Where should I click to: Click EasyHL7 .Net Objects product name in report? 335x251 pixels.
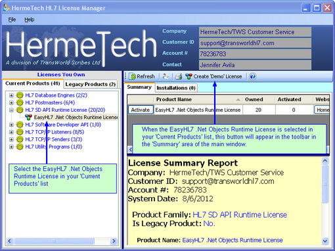(x=233, y=240)
